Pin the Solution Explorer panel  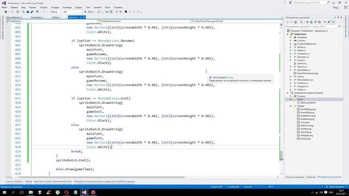[x=338, y=17]
